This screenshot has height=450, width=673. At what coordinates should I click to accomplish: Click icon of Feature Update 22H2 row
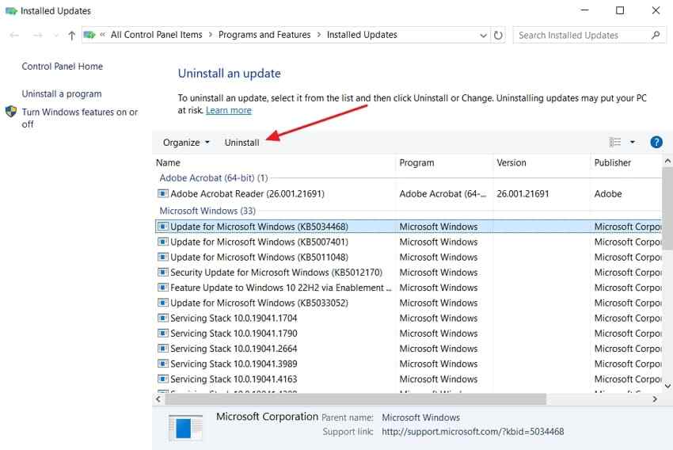click(x=162, y=288)
